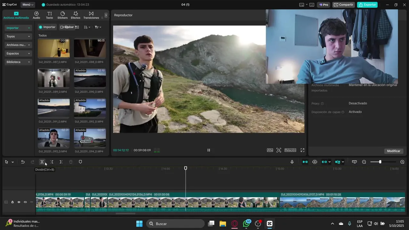Undo the last edit
The width and height of the screenshot is (409, 230).
(23, 162)
